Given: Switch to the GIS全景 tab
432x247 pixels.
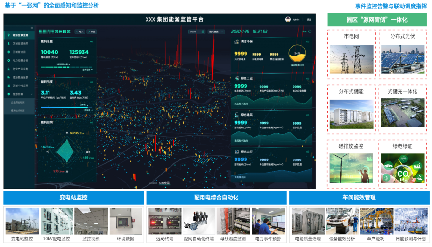Looking at the screenshot, I should click(164, 183).
